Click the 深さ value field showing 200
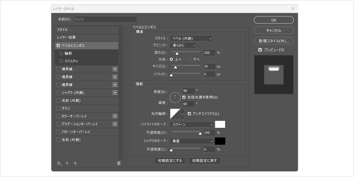 click(209, 53)
